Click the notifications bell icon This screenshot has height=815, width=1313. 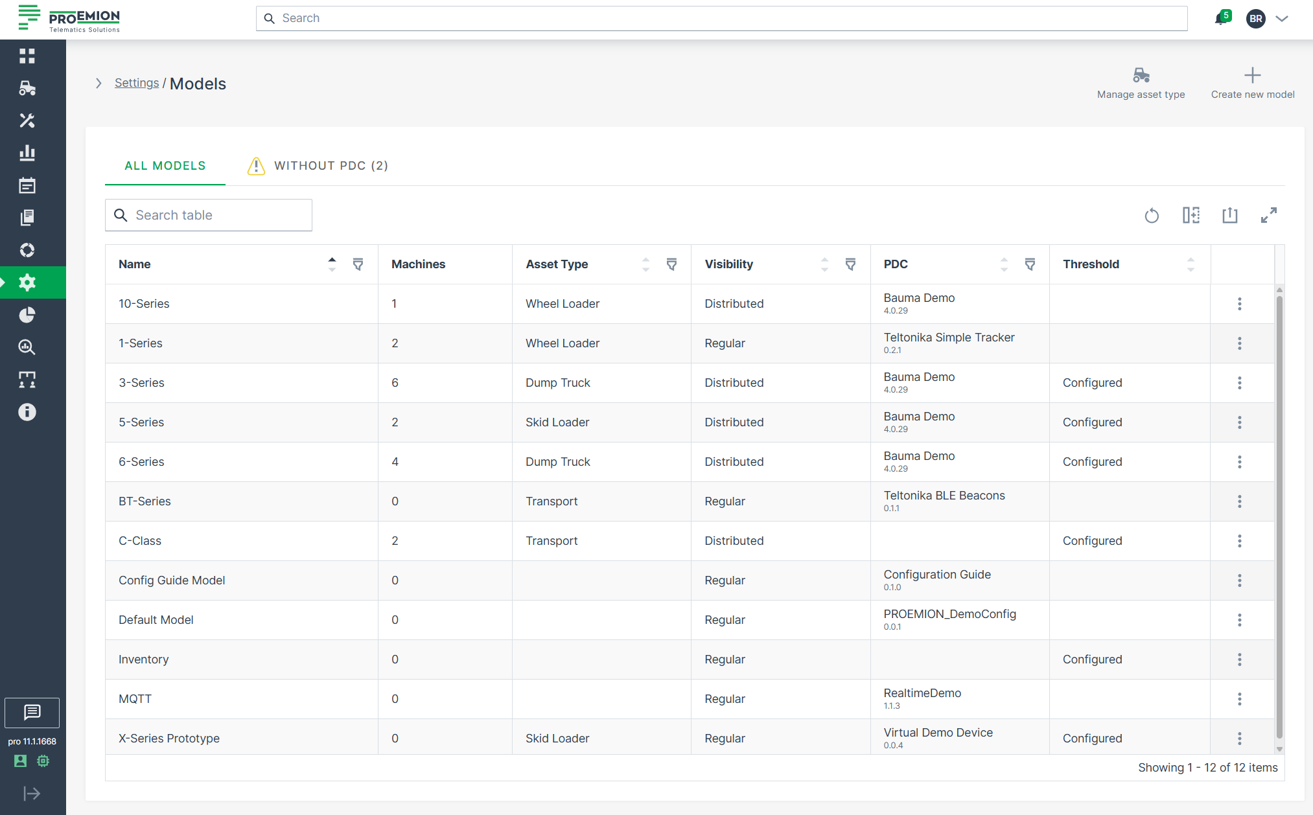(1220, 18)
